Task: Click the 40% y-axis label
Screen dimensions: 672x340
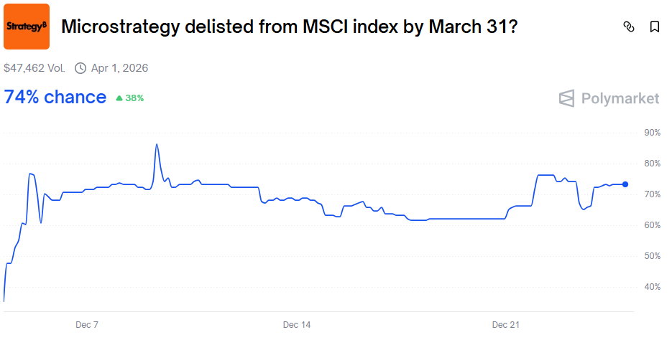Action: [652, 287]
